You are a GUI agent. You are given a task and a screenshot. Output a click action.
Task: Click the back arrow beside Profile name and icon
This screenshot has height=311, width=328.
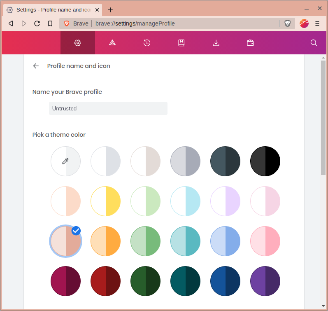[x=36, y=66]
